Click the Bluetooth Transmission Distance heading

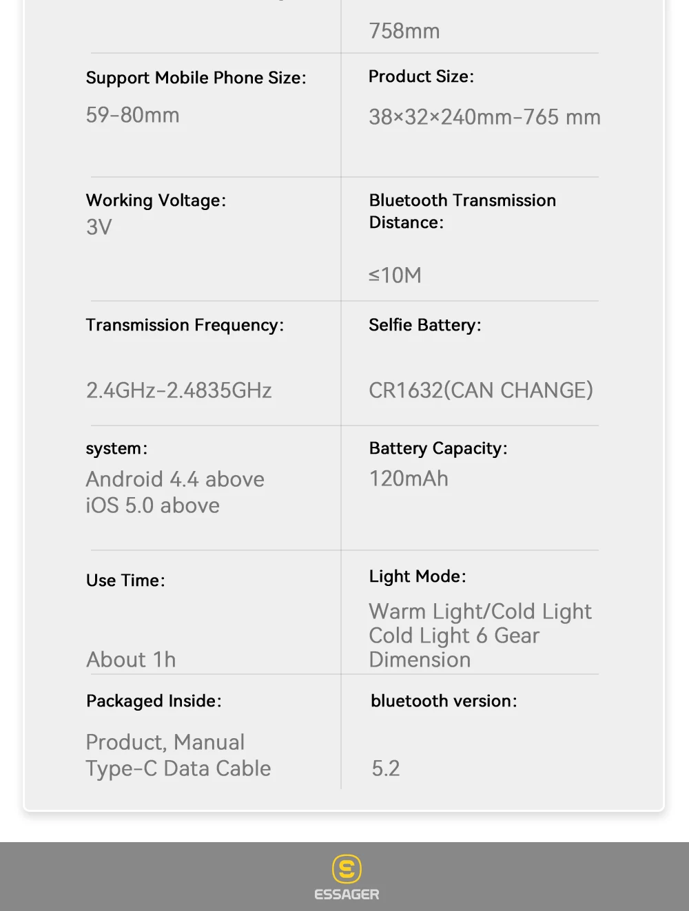462,211
